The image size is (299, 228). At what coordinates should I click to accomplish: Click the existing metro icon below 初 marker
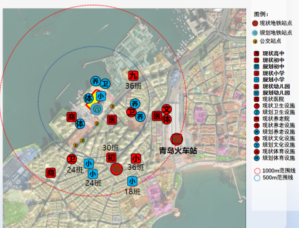(x=117, y=169)
